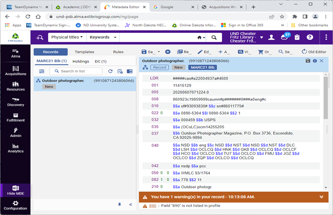This screenshot has width=333, height=215.
Task: Toggle the split view panel icon
Action: pyautogui.click(x=129, y=71)
